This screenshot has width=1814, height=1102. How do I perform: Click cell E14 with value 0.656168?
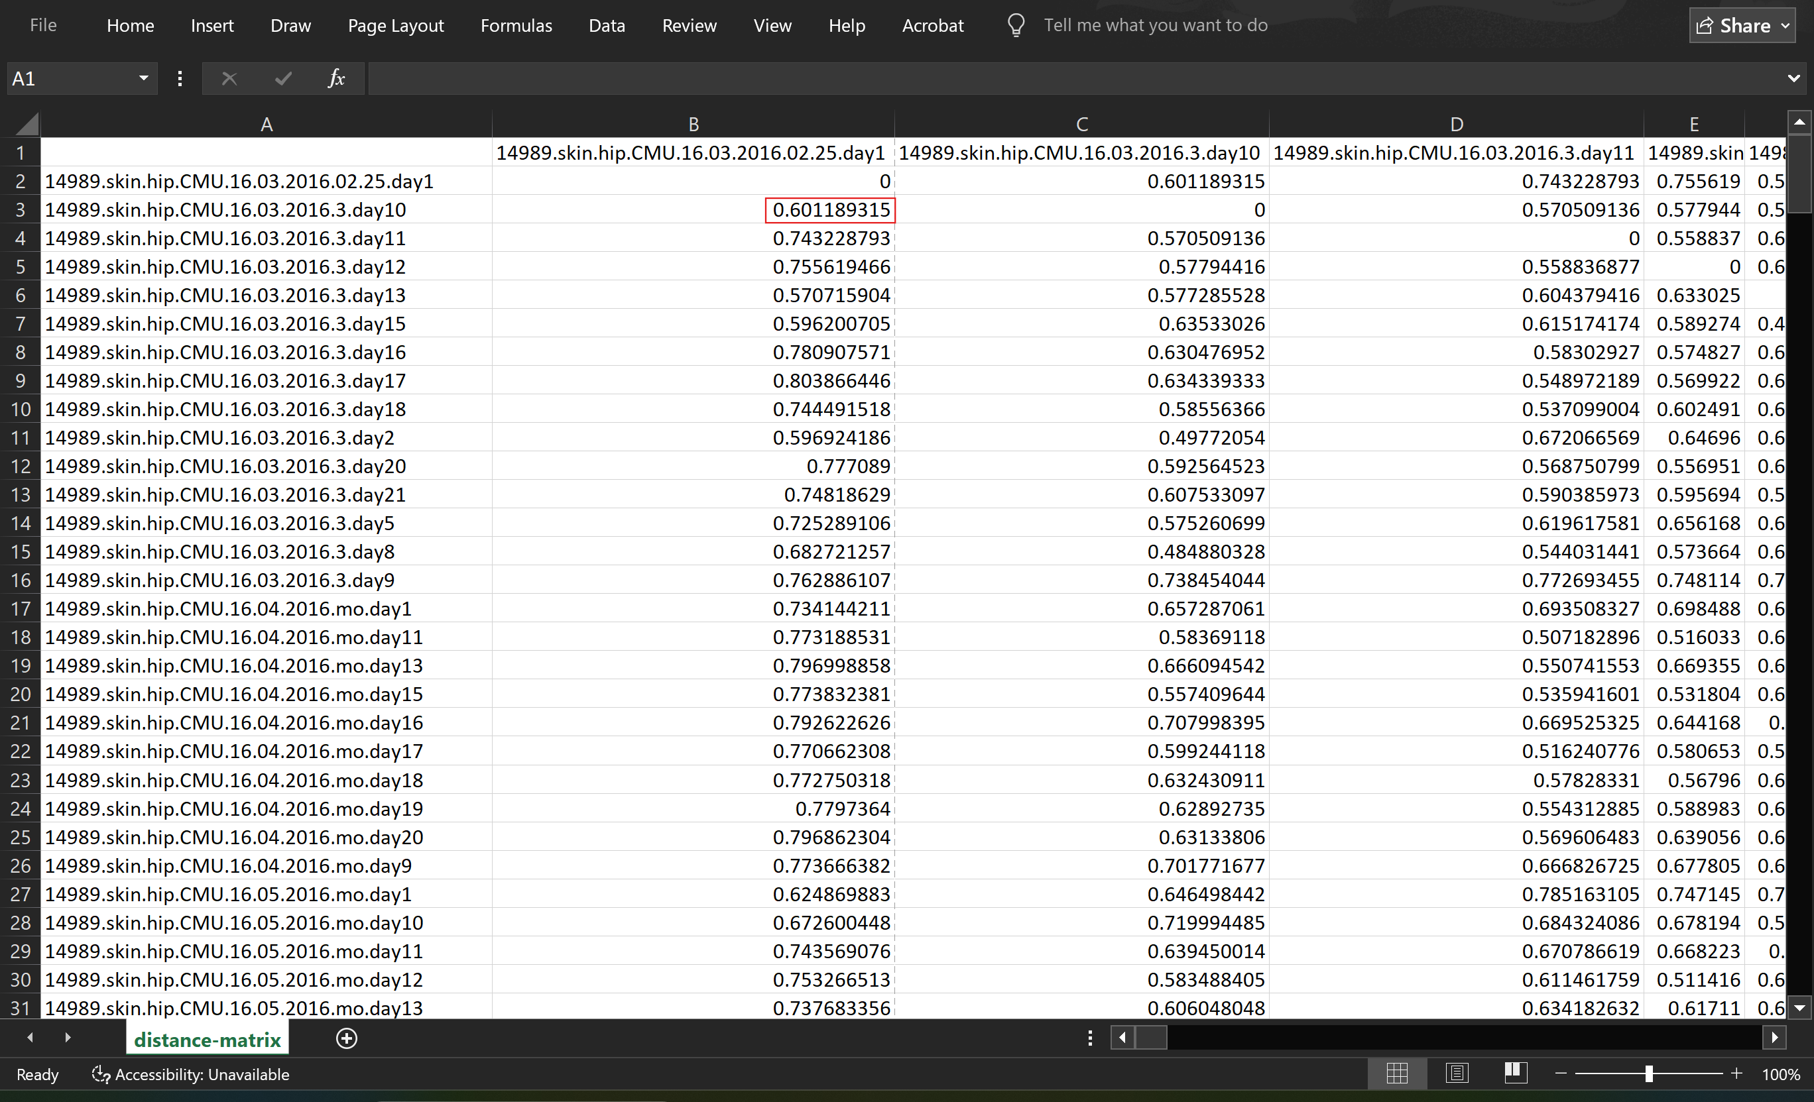(x=1694, y=523)
